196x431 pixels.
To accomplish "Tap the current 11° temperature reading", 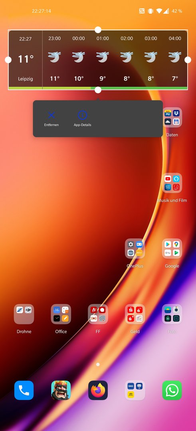I will point(26,59).
